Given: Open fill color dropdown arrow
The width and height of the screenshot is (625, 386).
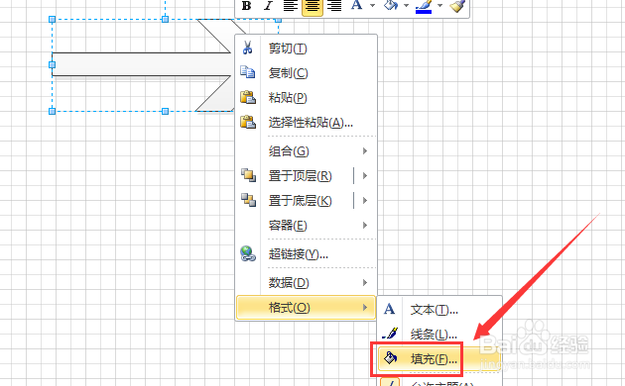Looking at the screenshot, I should (406, 6).
